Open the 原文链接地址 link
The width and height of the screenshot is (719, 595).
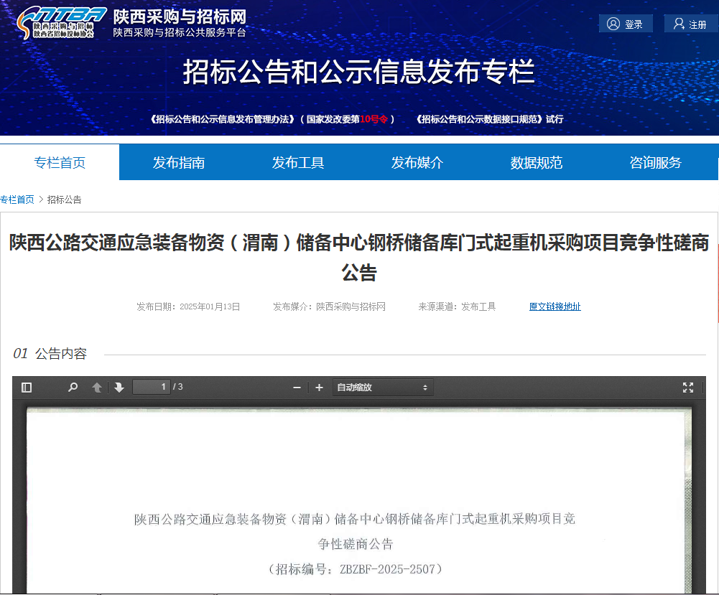555,306
